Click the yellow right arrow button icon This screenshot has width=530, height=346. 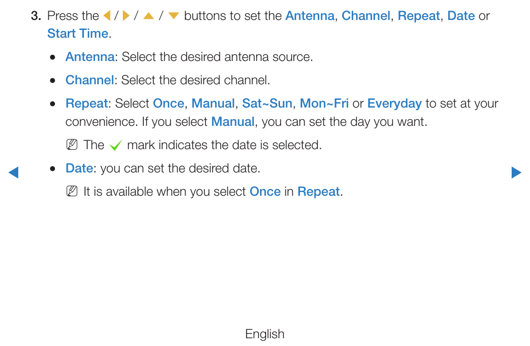[126, 16]
